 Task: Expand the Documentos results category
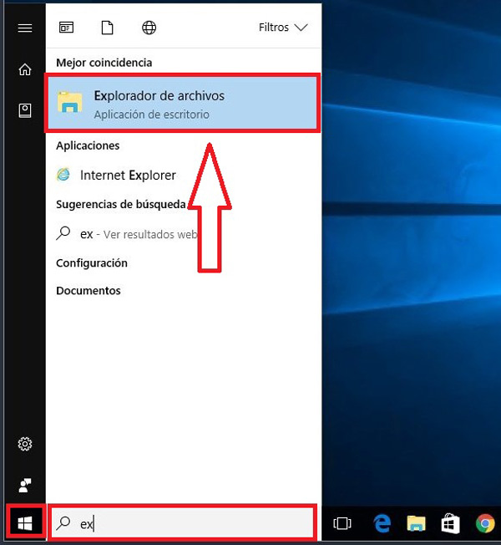[x=89, y=291]
